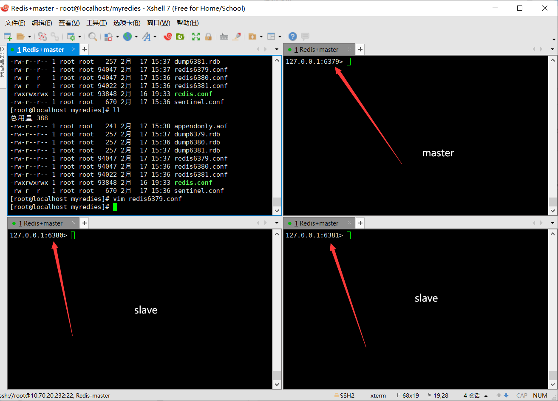Open a new session with the New icon
The width and height of the screenshot is (558, 401).
coord(8,37)
